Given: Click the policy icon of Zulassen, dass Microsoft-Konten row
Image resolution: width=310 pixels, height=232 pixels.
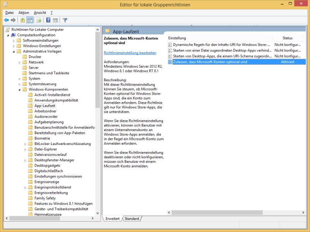Looking at the screenshot, I should 170,62.
